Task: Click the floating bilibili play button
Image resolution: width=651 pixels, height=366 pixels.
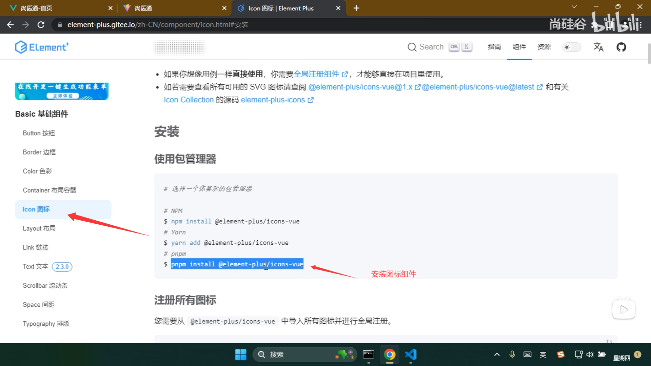Action: [x=624, y=308]
